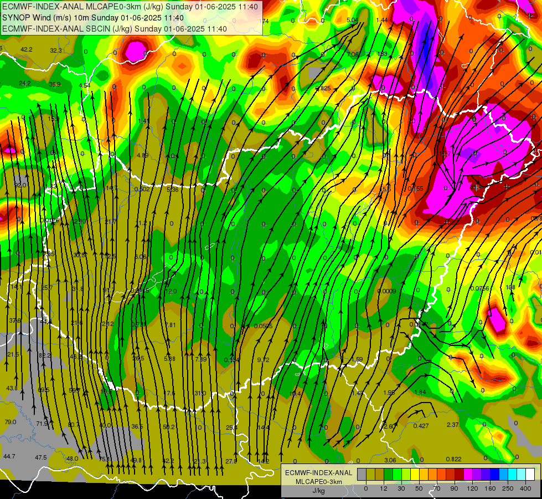The height and width of the screenshot is (499, 542).
Task: Click the station value 3.06
Action: point(390,460)
